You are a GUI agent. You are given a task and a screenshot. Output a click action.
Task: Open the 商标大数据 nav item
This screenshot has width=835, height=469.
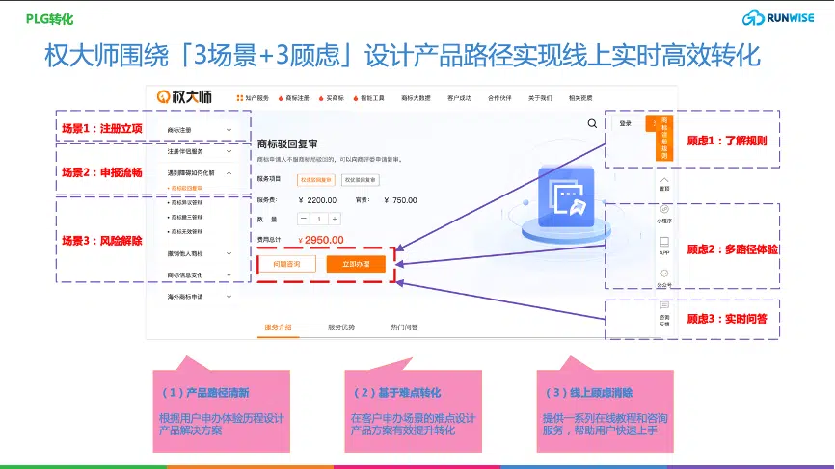point(416,98)
